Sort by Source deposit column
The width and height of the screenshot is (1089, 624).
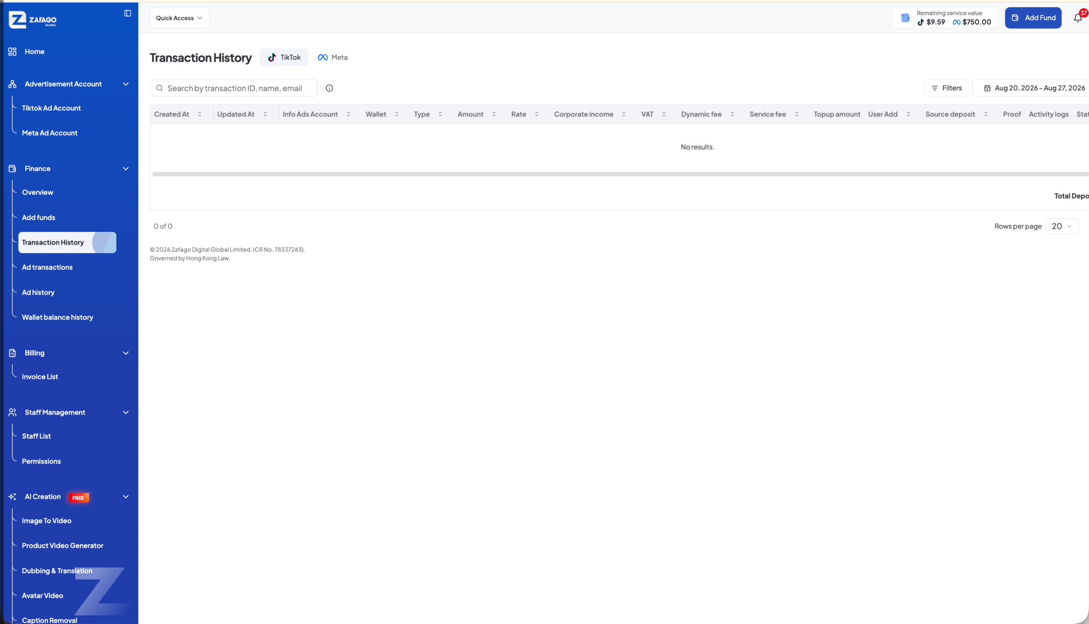pos(986,114)
